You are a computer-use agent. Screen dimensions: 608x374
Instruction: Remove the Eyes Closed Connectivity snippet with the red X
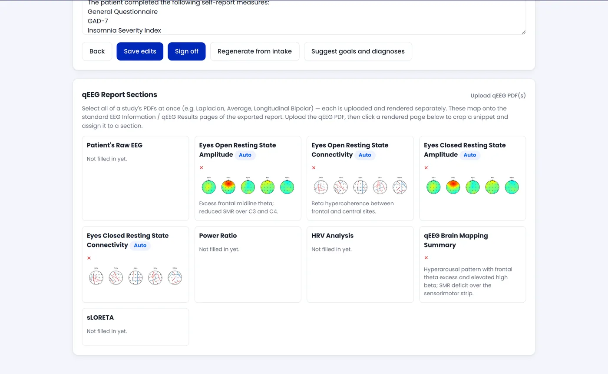click(x=89, y=258)
